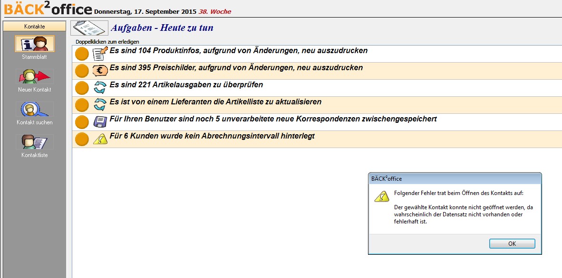
Task: Click the BÄCK²office logo at top left
Action: (48, 8)
